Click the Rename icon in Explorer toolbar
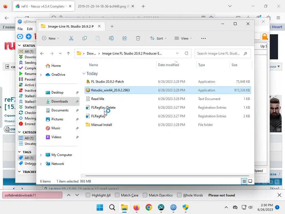This screenshot has width=285, height=214. [111, 38]
